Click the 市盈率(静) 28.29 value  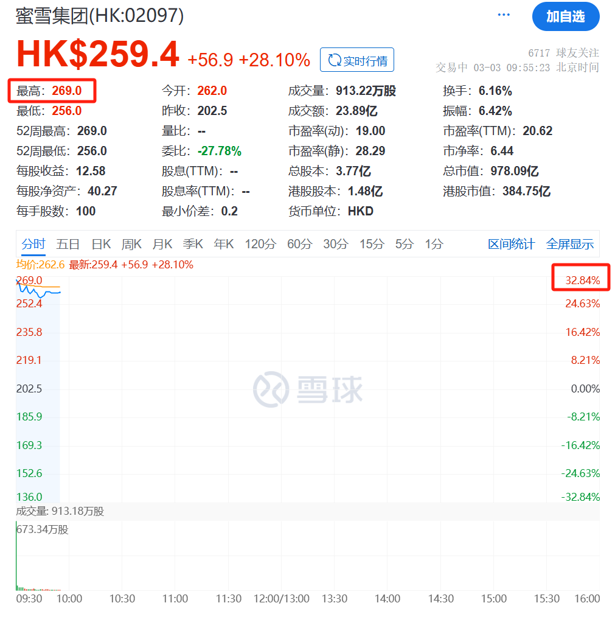click(x=370, y=151)
